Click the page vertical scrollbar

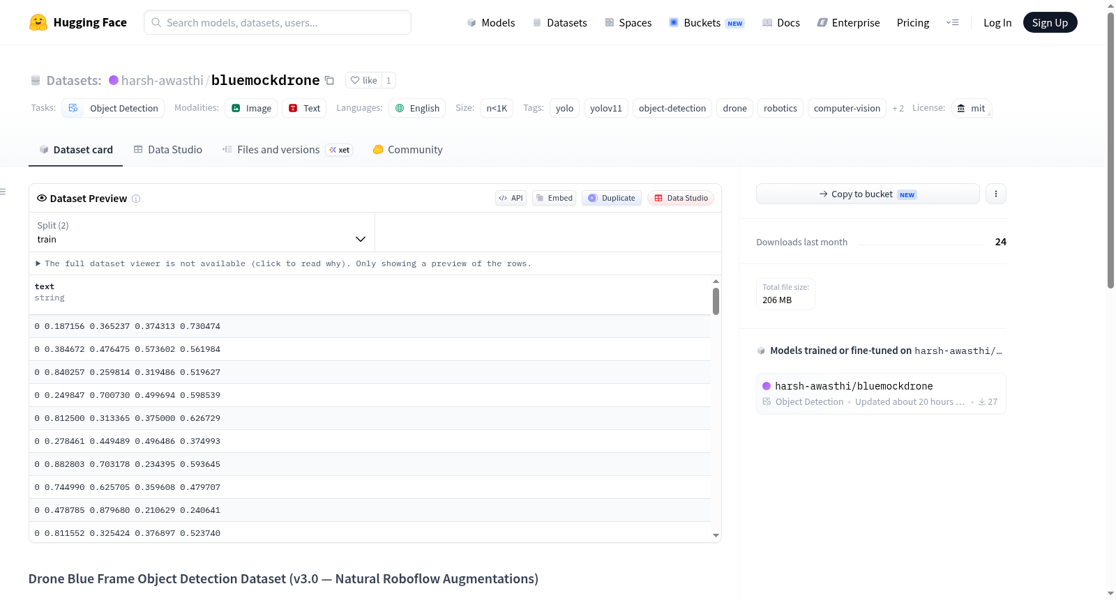click(x=1110, y=150)
